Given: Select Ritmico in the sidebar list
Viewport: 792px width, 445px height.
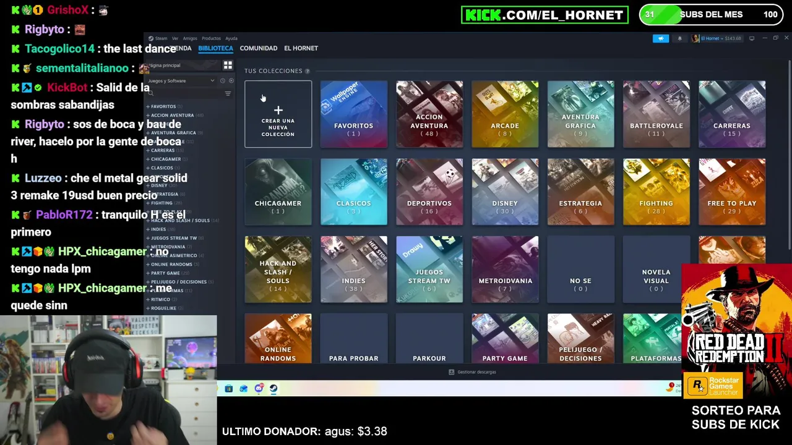Looking at the screenshot, I should 160,299.
